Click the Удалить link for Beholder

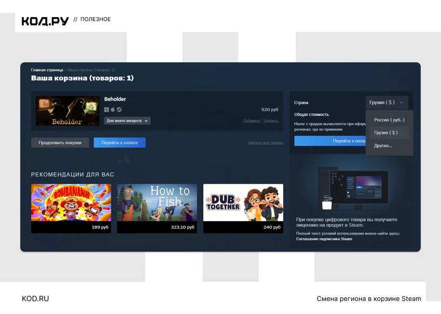(x=271, y=121)
